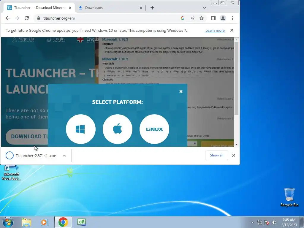Screen dimensions: 304x228
Task: Go forward in browser history
Action: (17, 18)
